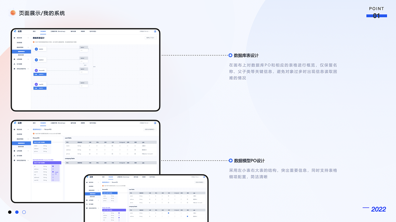Toggle checked checkbox in companyTable address row, bottom mockup
This screenshot has height=222, width=396.
pyautogui.click(x=187, y=216)
